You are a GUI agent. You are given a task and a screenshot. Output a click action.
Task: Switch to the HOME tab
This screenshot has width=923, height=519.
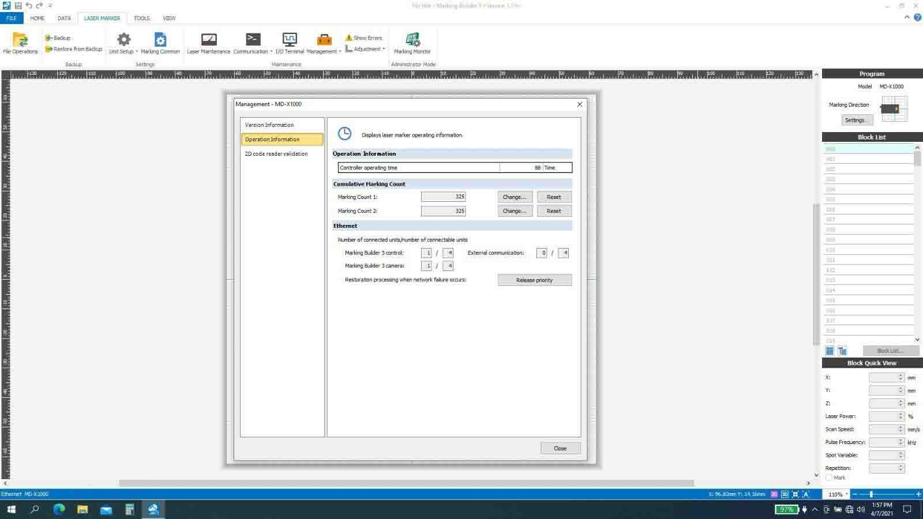[37, 18]
